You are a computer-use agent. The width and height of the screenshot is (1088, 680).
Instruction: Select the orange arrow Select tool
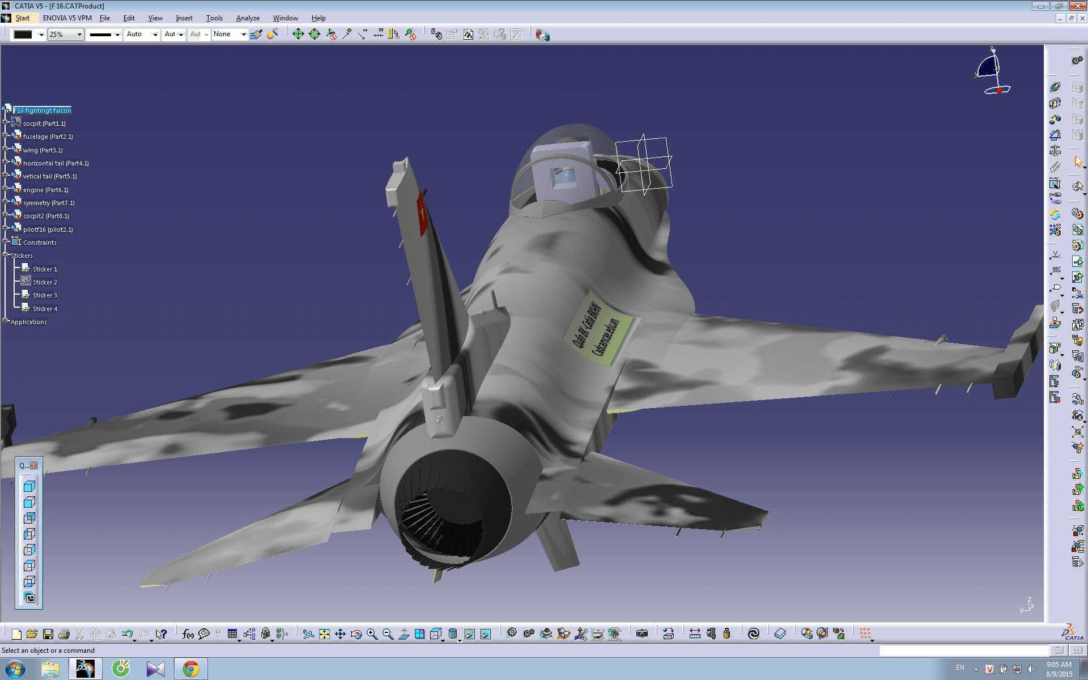[x=1078, y=162]
